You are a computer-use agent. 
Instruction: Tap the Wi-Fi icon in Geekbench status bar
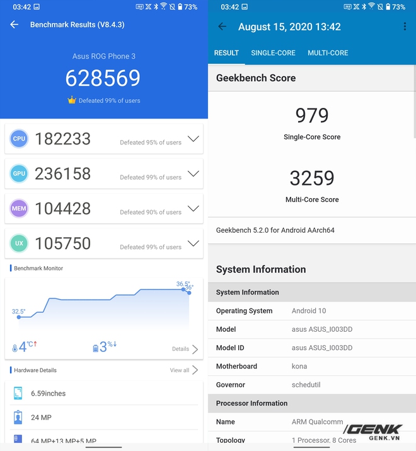click(372, 6)
